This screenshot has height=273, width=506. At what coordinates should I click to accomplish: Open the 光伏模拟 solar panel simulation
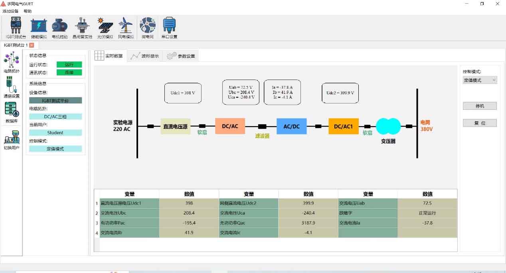click(105, 28)
